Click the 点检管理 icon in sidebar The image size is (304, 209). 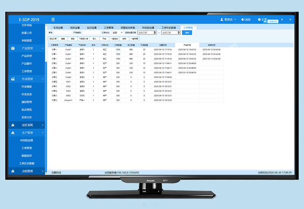click(13, 171)
